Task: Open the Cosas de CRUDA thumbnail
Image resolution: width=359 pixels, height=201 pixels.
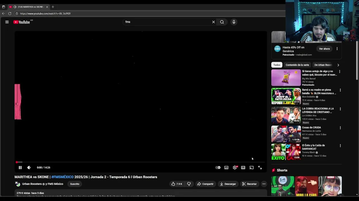Action: pyautogui.click(x=286, y=134)
